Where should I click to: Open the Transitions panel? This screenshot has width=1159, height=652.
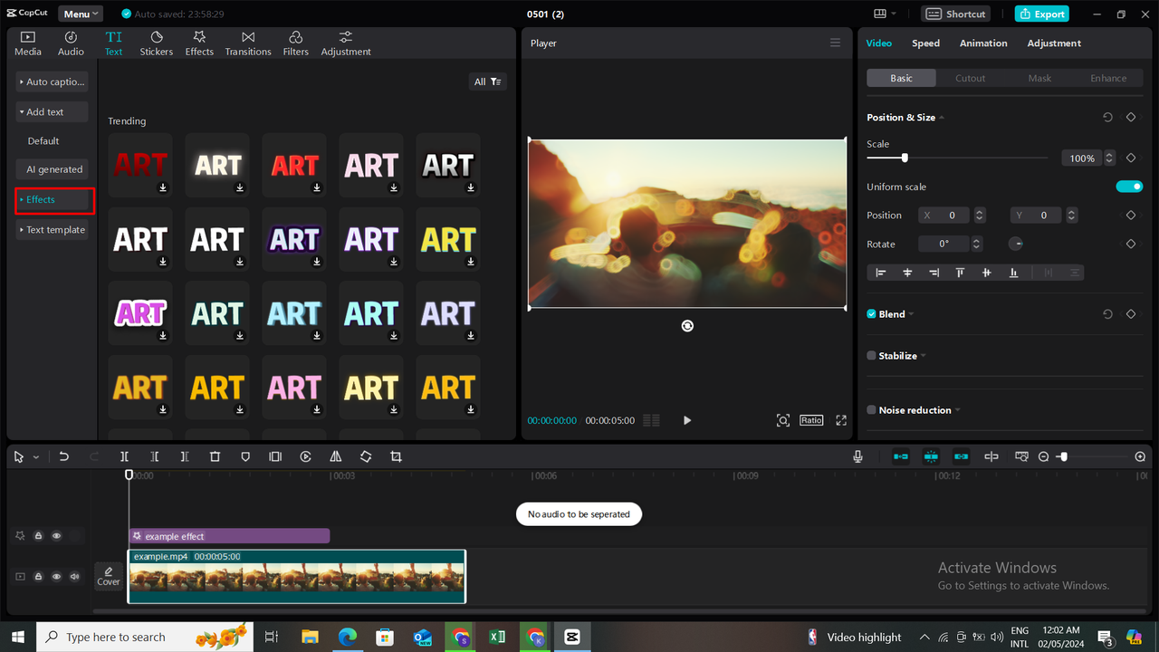click(x=248, y=42)
